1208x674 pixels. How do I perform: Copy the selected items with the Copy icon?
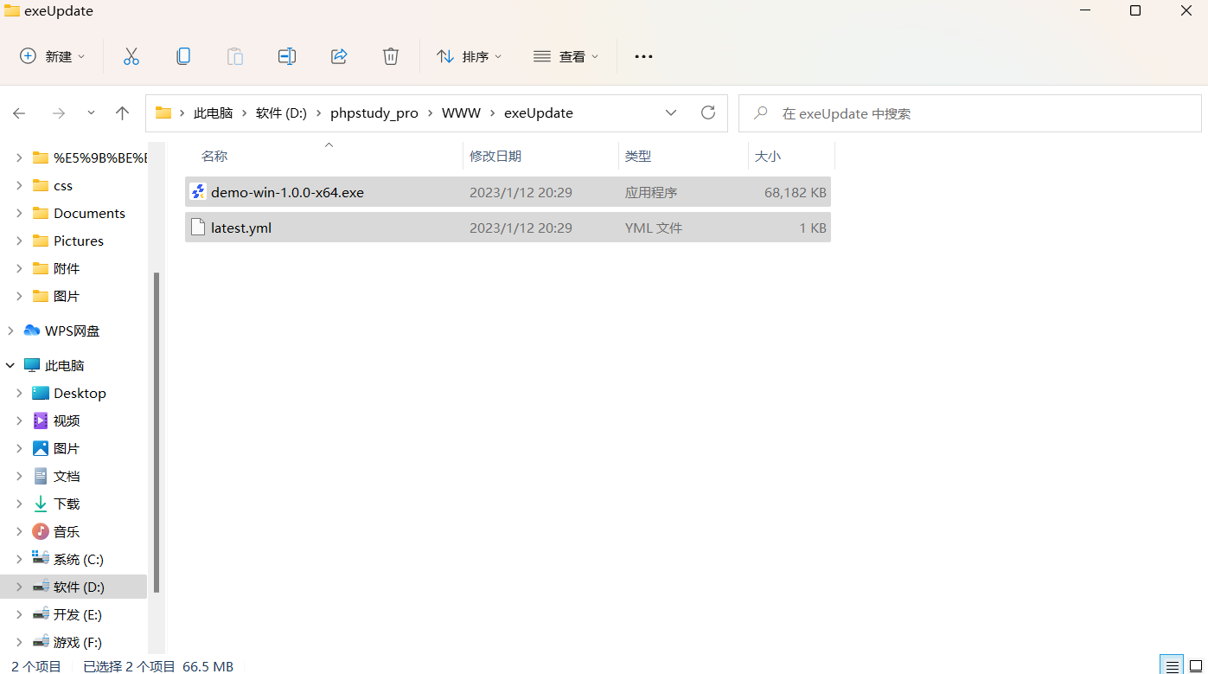183,56
